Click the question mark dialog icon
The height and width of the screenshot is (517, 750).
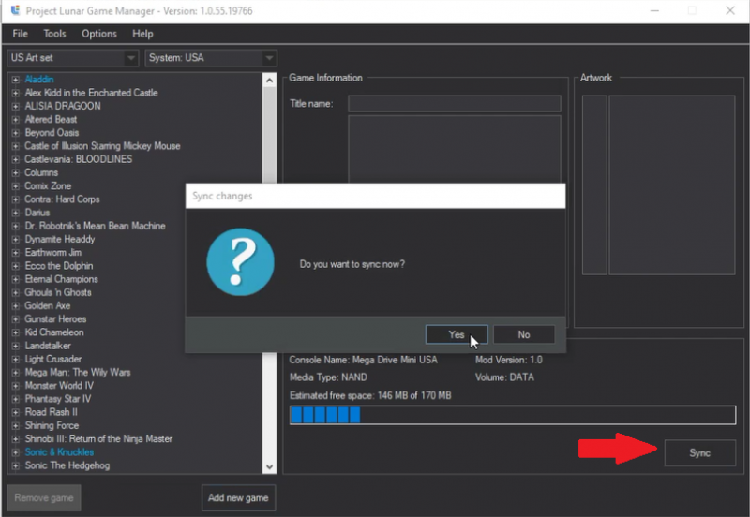click(x=240, y=262)
